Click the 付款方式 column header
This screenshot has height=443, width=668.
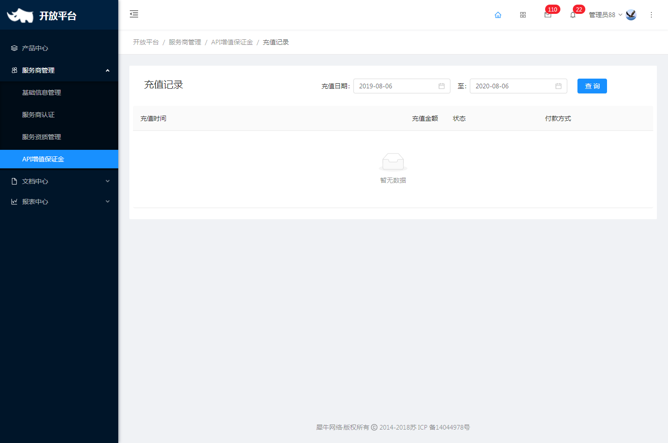[x=558, y=118]
